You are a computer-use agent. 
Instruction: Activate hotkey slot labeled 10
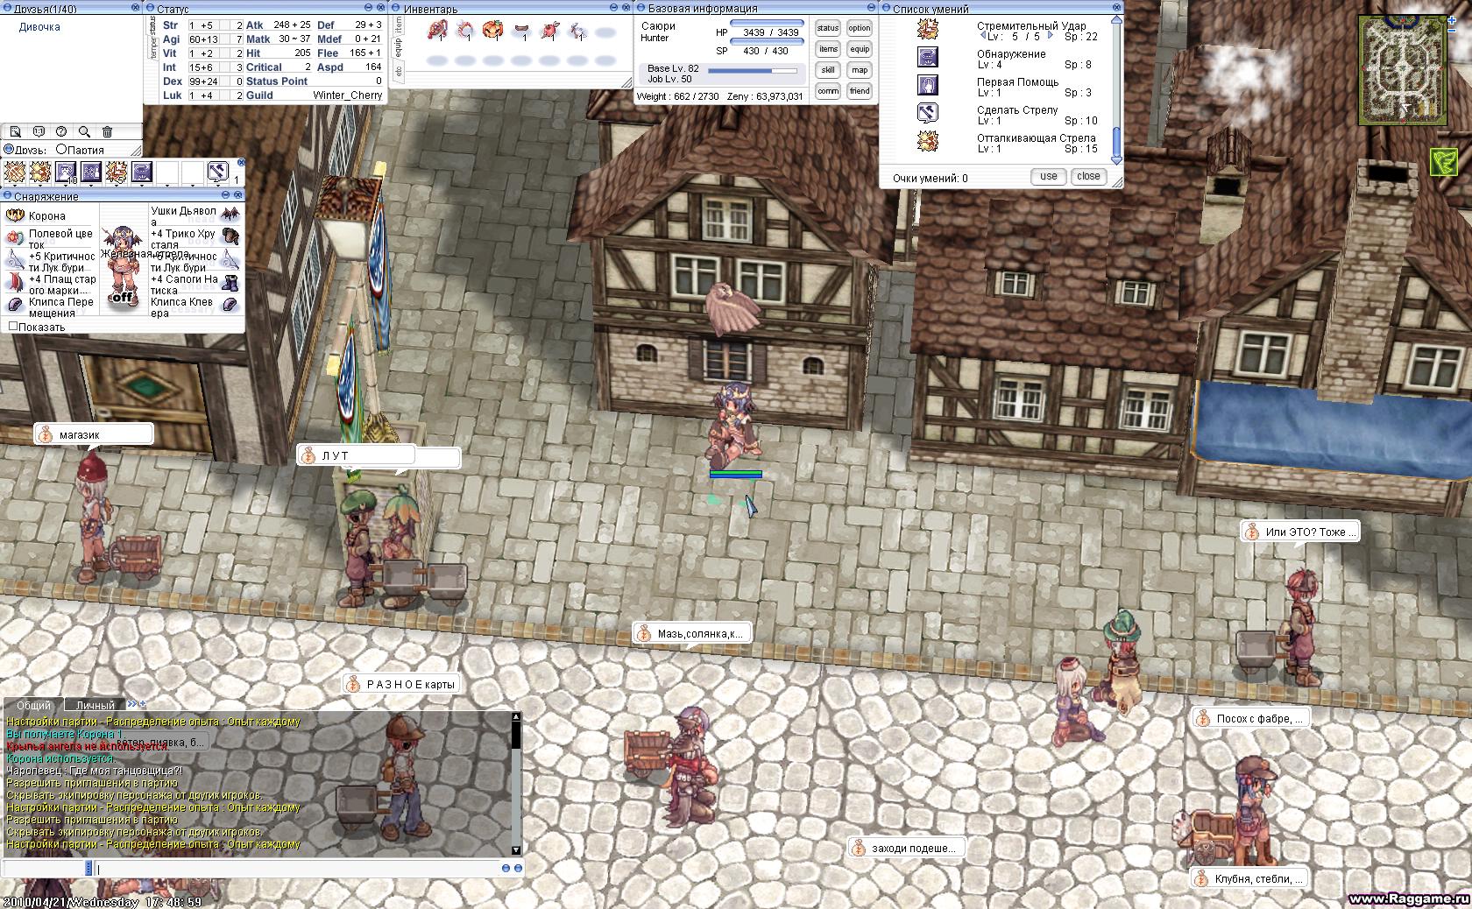click(x=66, y=173)
